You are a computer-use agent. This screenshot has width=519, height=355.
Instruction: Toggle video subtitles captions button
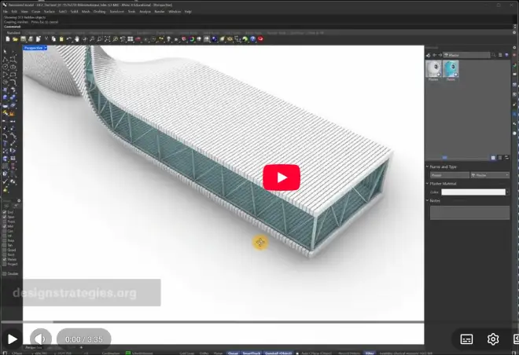click(x=466, y=339)
